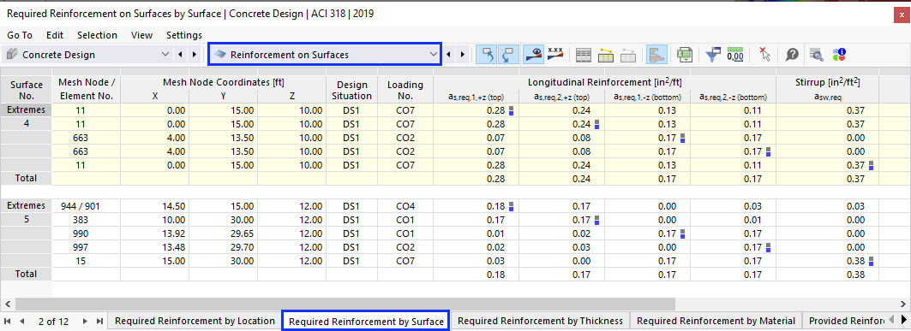
Task: Click the Stirrup column header
Action: (827, 82)
